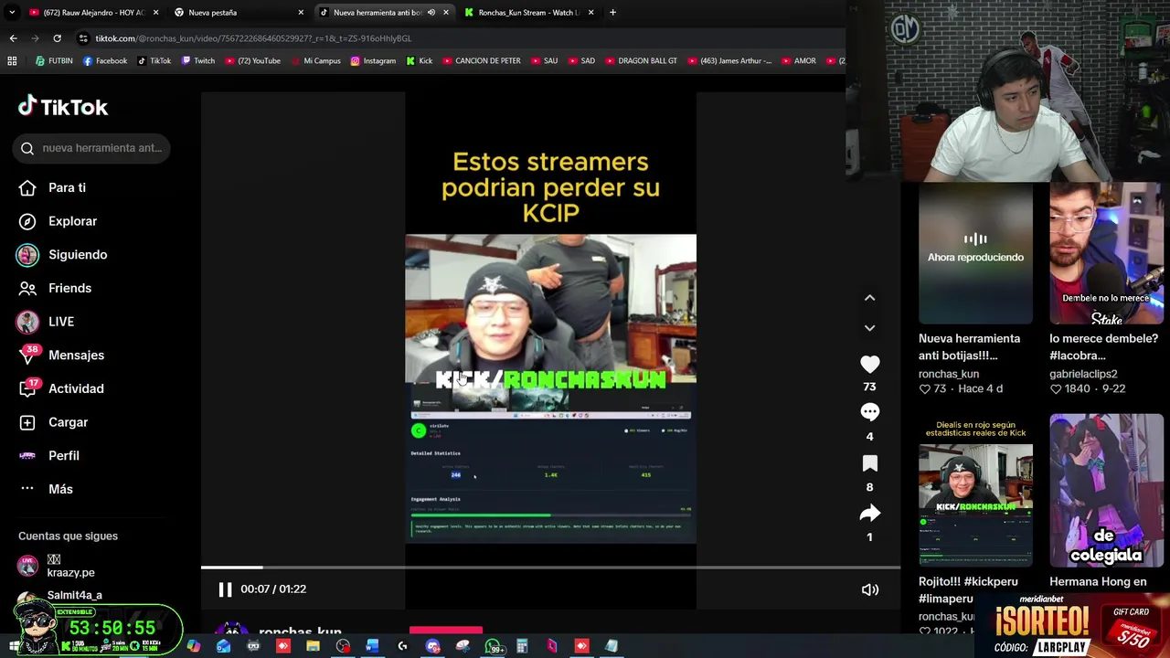Open 'lo merece dembele?' video title
The image size is (1170, 658).
[1103, 346]
